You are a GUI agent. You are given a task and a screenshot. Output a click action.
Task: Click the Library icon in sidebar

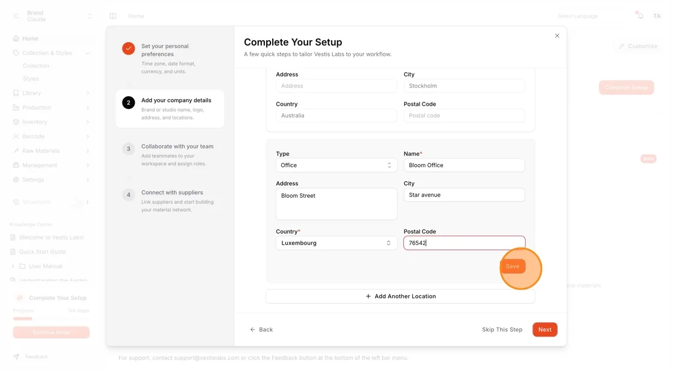16,93
